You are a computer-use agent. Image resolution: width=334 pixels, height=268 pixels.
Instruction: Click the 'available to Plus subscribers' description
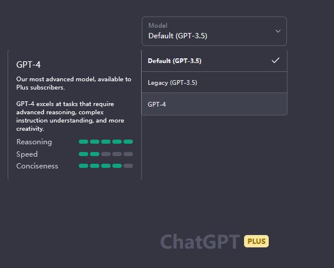click(x=74, y=83)
